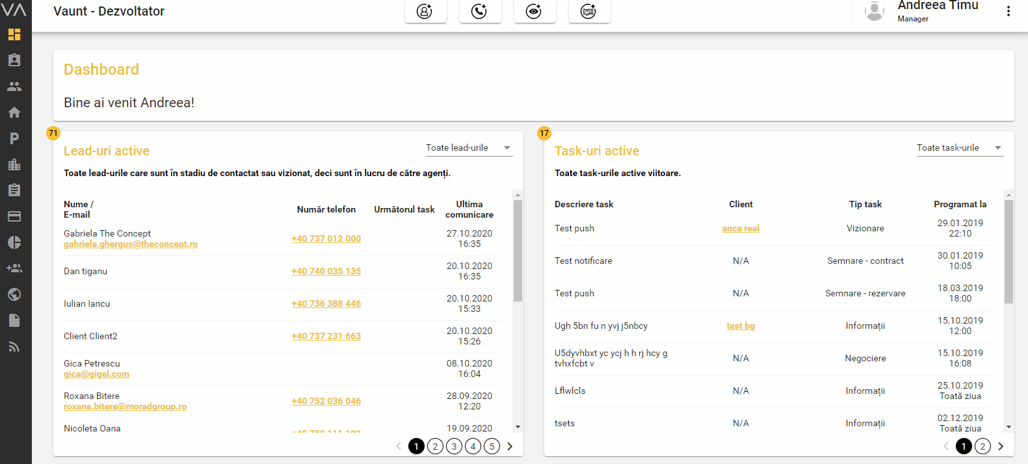Open the pie chart reports sidebar icon

pos(14,242)
